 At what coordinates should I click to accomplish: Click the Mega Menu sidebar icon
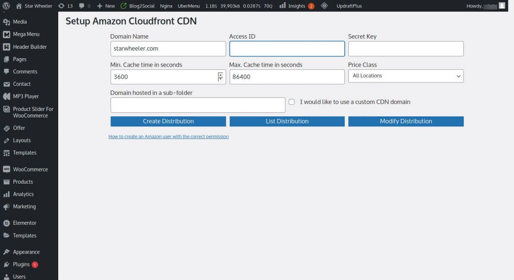click(7, 35)
